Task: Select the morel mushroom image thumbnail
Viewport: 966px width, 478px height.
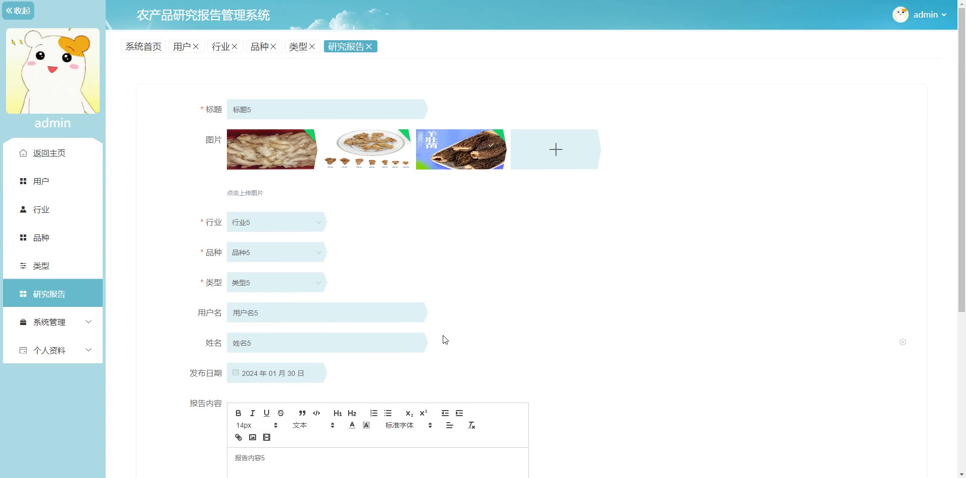Action: click(x=461, y=149)
